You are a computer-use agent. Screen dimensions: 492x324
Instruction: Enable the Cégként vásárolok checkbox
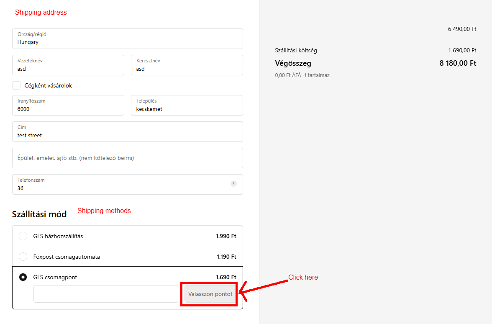tap(16, 85)
